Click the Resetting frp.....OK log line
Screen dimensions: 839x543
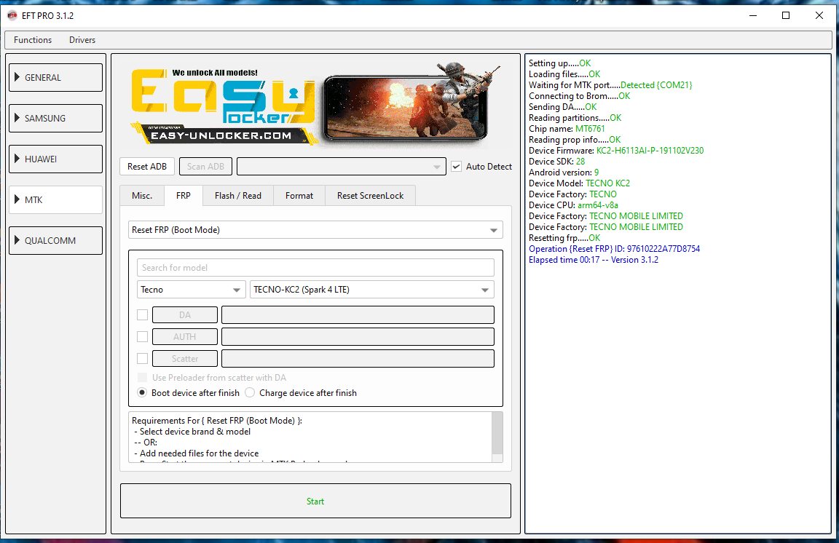click(x=564, y=238)
